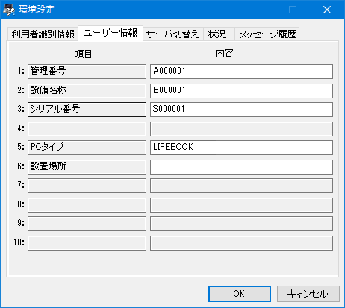Click the 管理番号 item field

[x=87, y=72]
